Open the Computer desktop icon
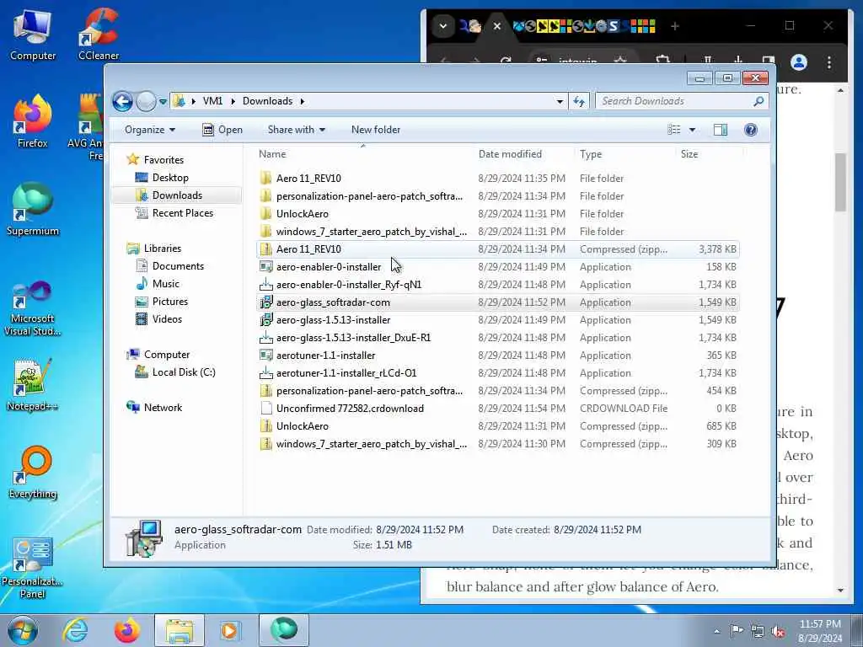The image size is (863, 647). pos(33,34)
